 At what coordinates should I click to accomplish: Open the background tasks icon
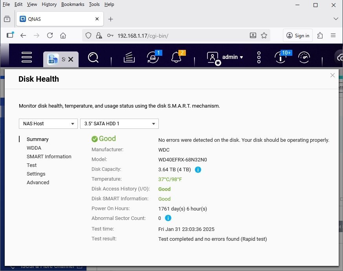pos(129,58)
